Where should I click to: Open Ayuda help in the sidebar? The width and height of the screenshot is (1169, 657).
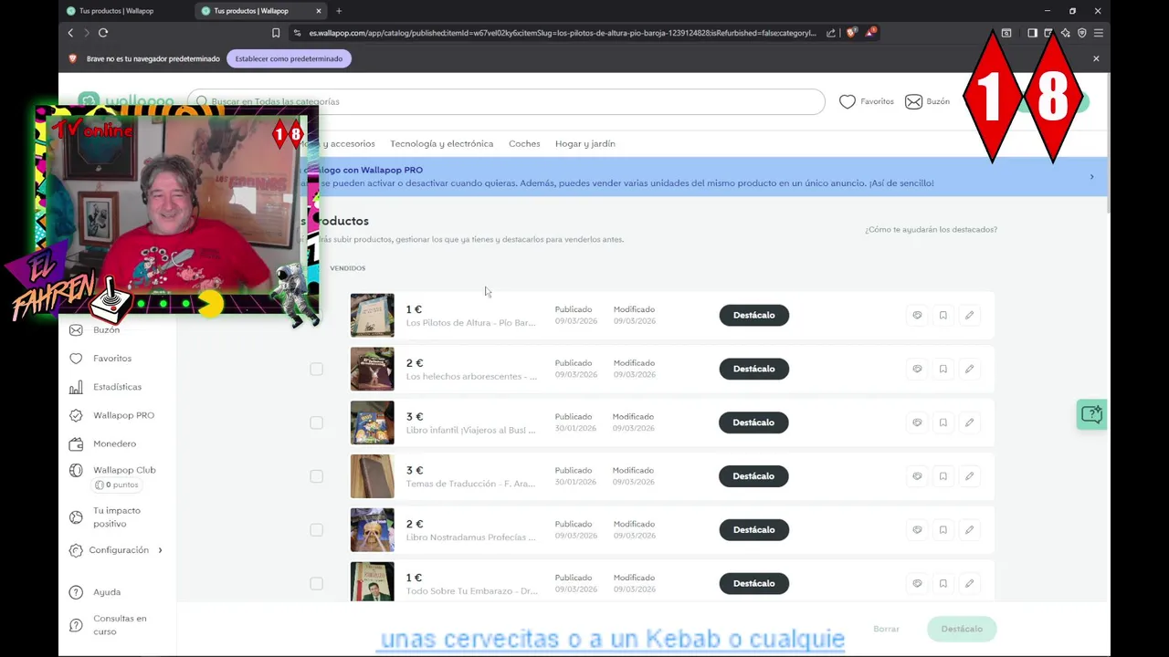tap(95, 592)
